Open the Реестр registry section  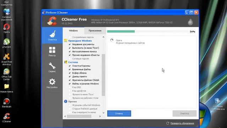tap(52, 52)
